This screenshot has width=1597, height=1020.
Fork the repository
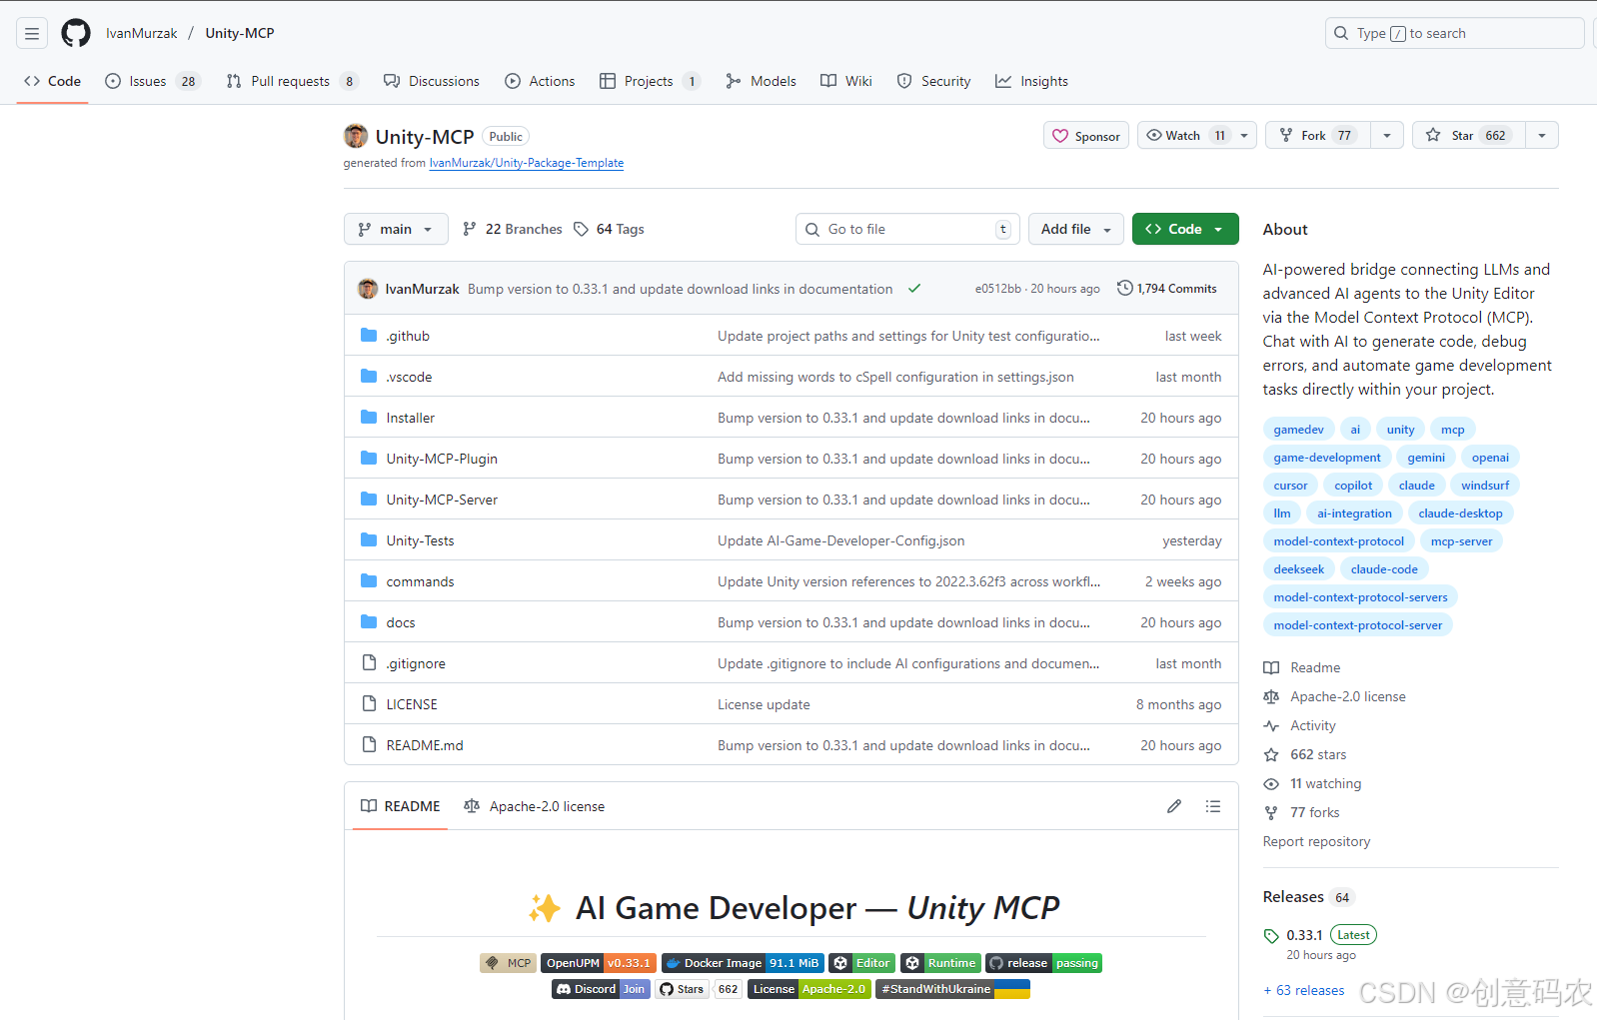pos(1318,136)
